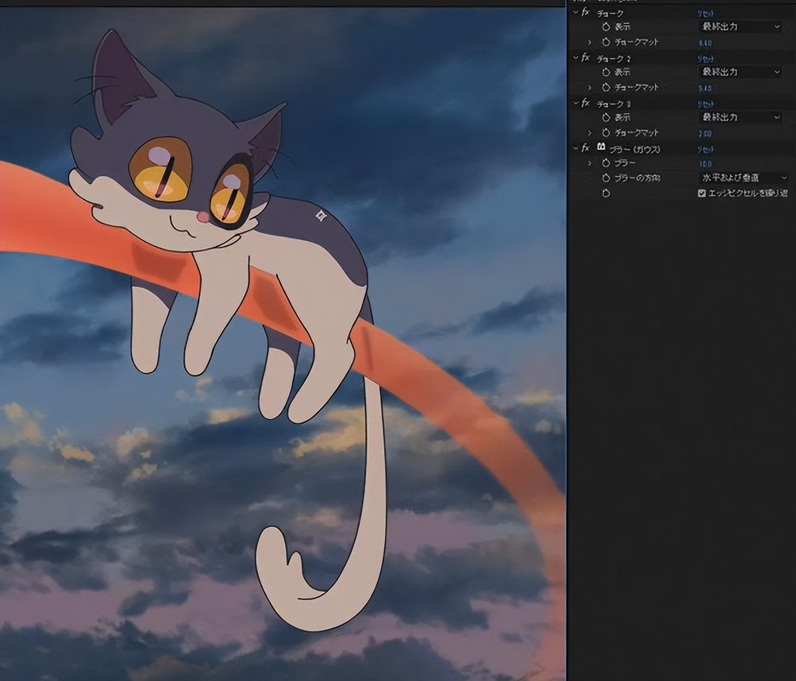
Task: Click stopwatch for 表示 under チョーク
Action: click(x=606, y=27)
